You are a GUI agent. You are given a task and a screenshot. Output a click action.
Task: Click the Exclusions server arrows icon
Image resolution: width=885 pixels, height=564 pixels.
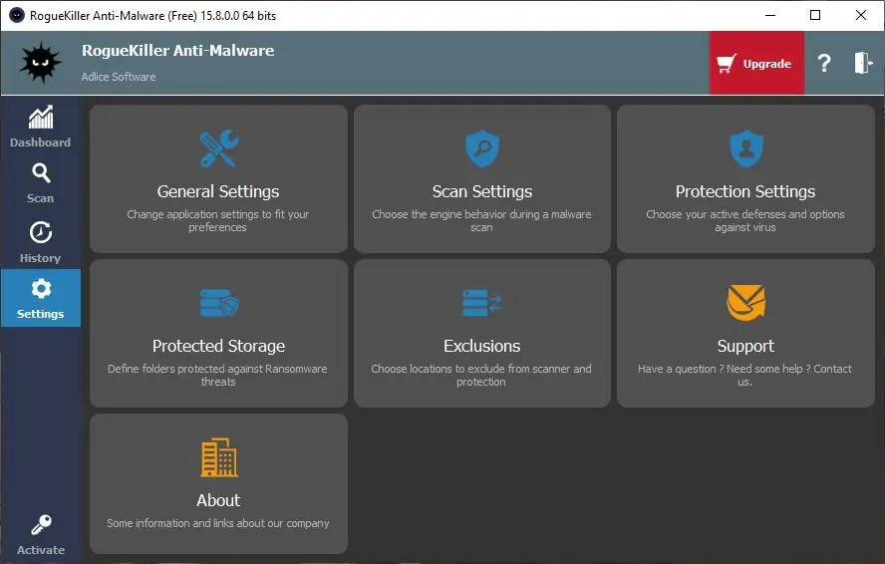482,303
